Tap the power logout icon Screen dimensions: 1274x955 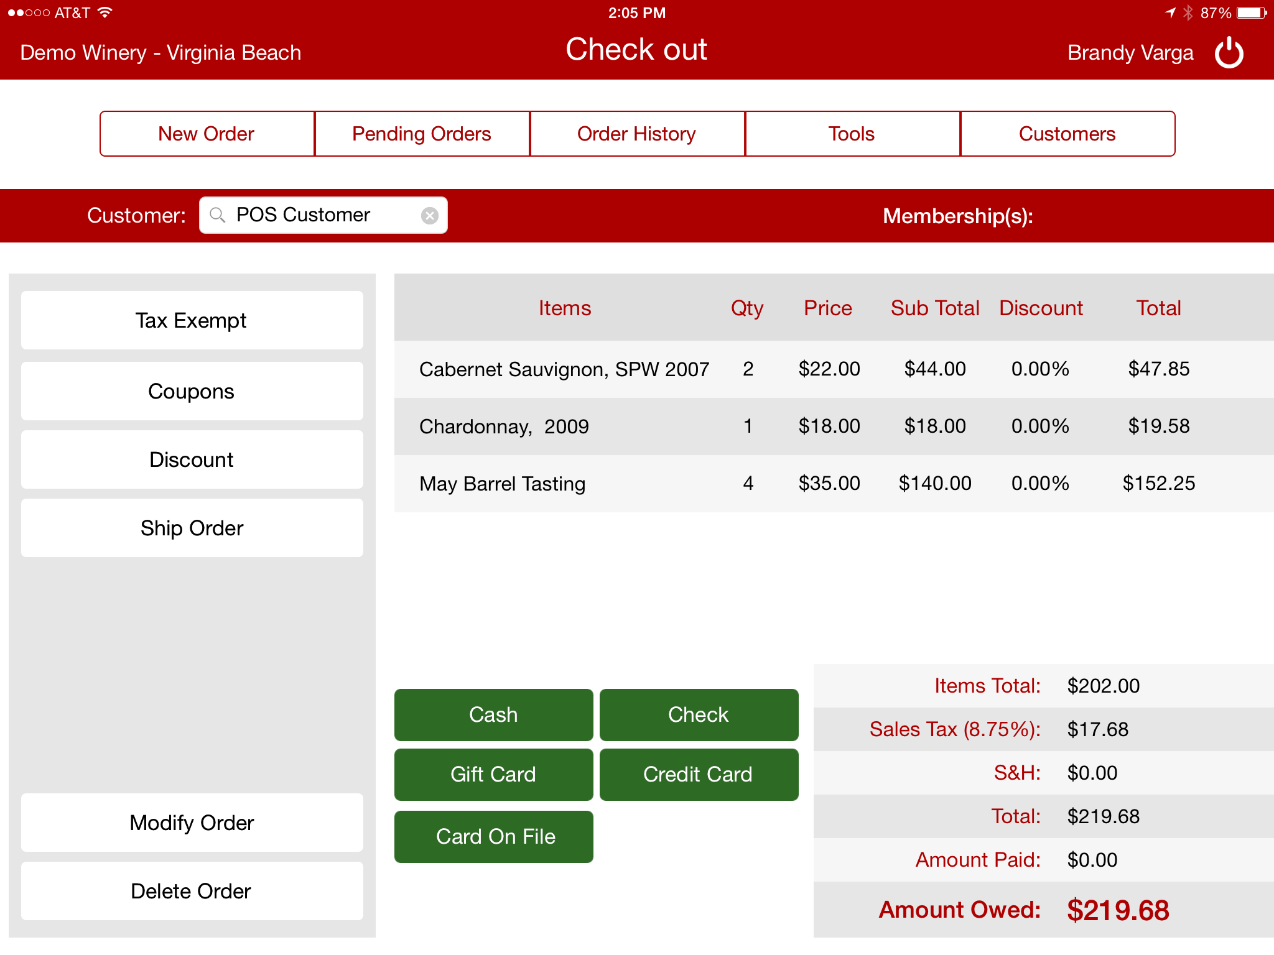click(x=1229, y=53)
